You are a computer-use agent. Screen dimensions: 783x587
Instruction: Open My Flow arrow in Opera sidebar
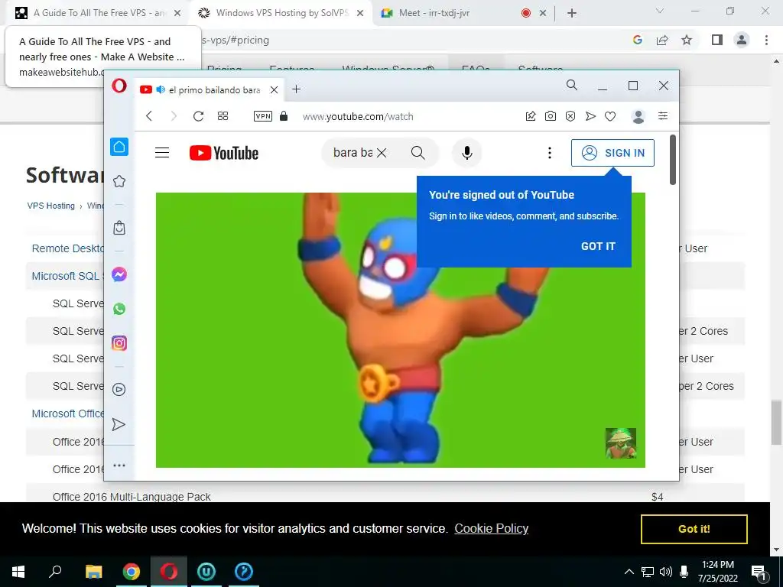coord(119,424)
